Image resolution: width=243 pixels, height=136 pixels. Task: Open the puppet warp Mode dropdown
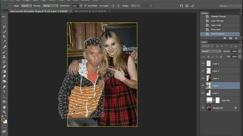point(27,6)
